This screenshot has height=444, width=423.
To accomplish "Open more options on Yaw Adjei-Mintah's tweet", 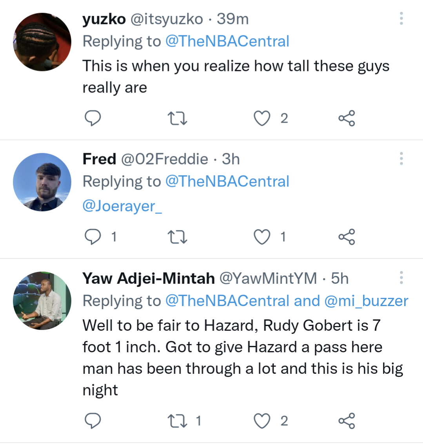I will [401, 278].
